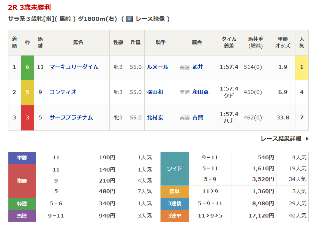The height and width of the screenshot is (227, 314).
Task: Click yellow frame number 5 swatch
Action: 27,92
